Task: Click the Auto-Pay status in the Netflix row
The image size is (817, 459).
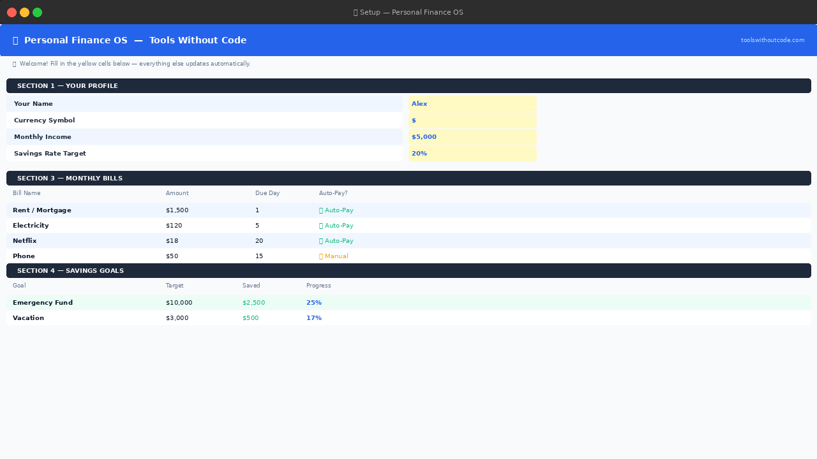Action: click(336, 241)
